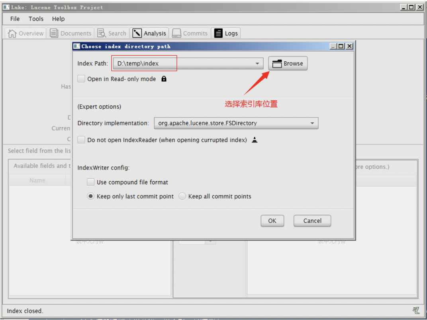Viewport: 427px width, 320px height.
Task: Open the File menu
Action: (x=15, y=19)
